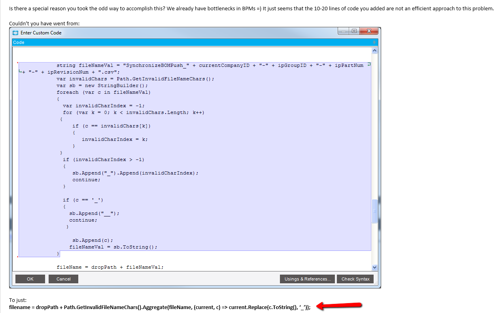Click 'var invalidChars = Path.GetInvalidFileNameChars();' line

pyautogui.click(x=135, y=79)
